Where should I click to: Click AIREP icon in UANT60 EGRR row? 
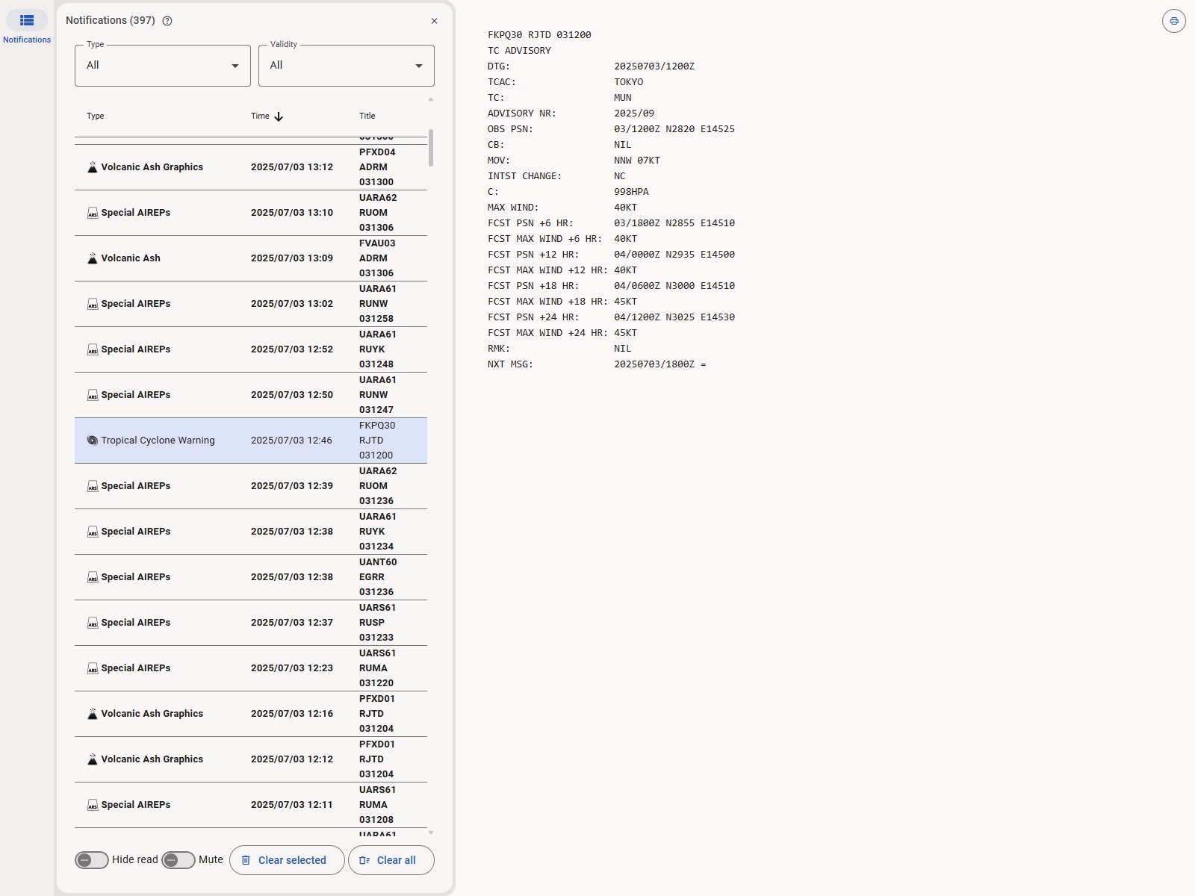[x=93, y=577]
